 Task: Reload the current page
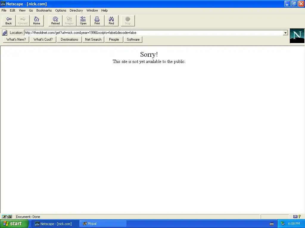pos(55,20)
